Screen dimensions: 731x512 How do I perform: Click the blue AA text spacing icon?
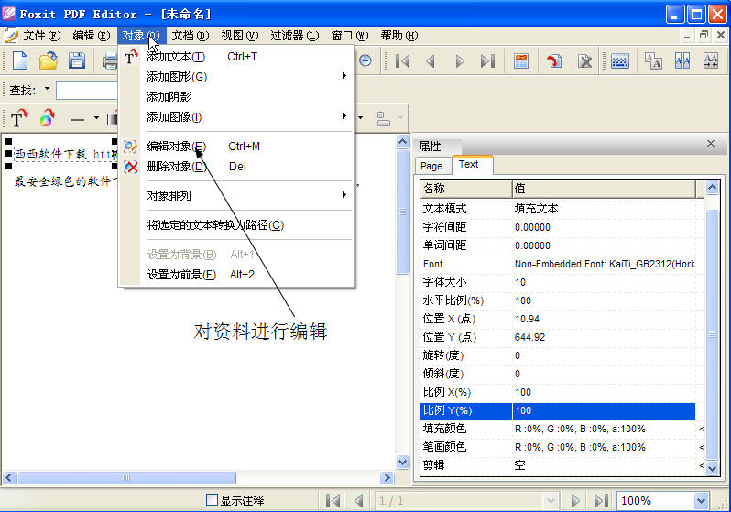(682, 61)
